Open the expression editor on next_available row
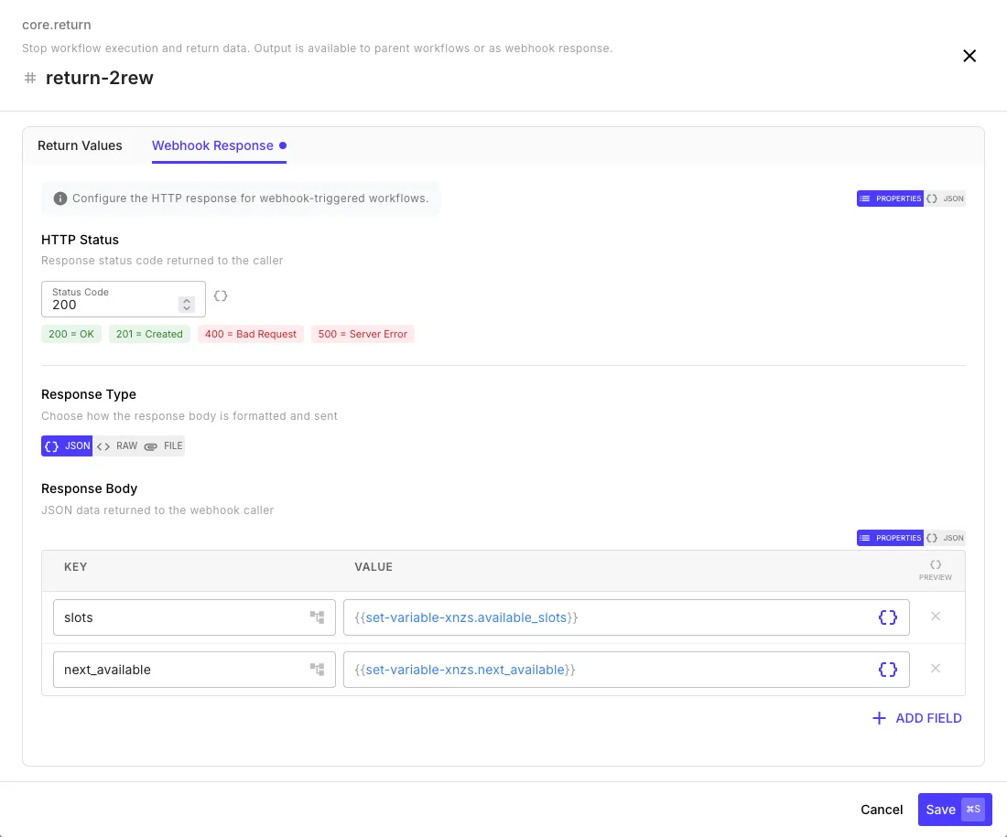1007x837 pixels. [x=887, y=669]
